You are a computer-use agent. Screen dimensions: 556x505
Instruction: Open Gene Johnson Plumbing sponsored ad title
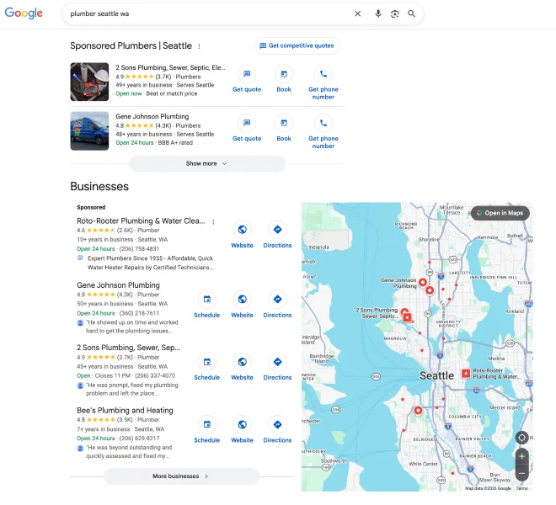[152, 117]
